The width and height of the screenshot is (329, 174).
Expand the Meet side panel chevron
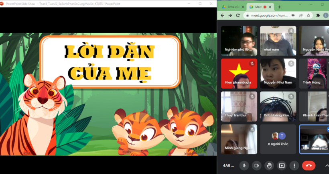click(326, 166)
